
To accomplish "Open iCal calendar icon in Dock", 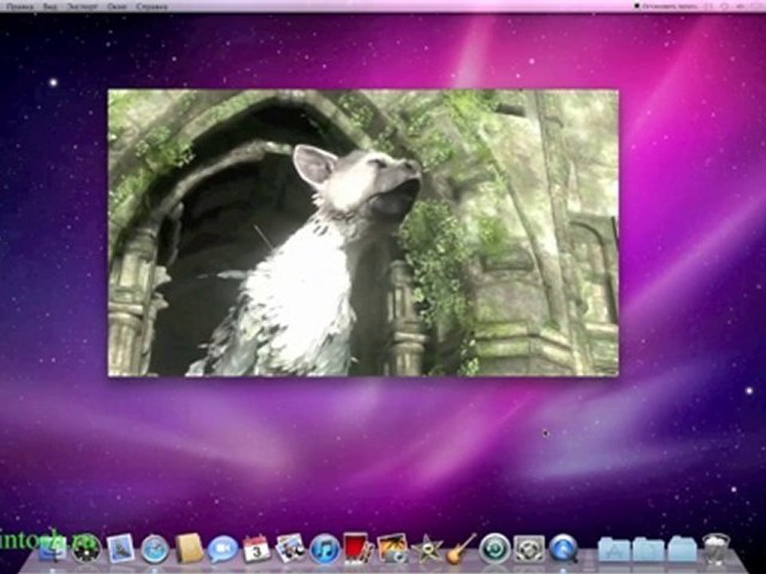I will (x=256, y=548).
